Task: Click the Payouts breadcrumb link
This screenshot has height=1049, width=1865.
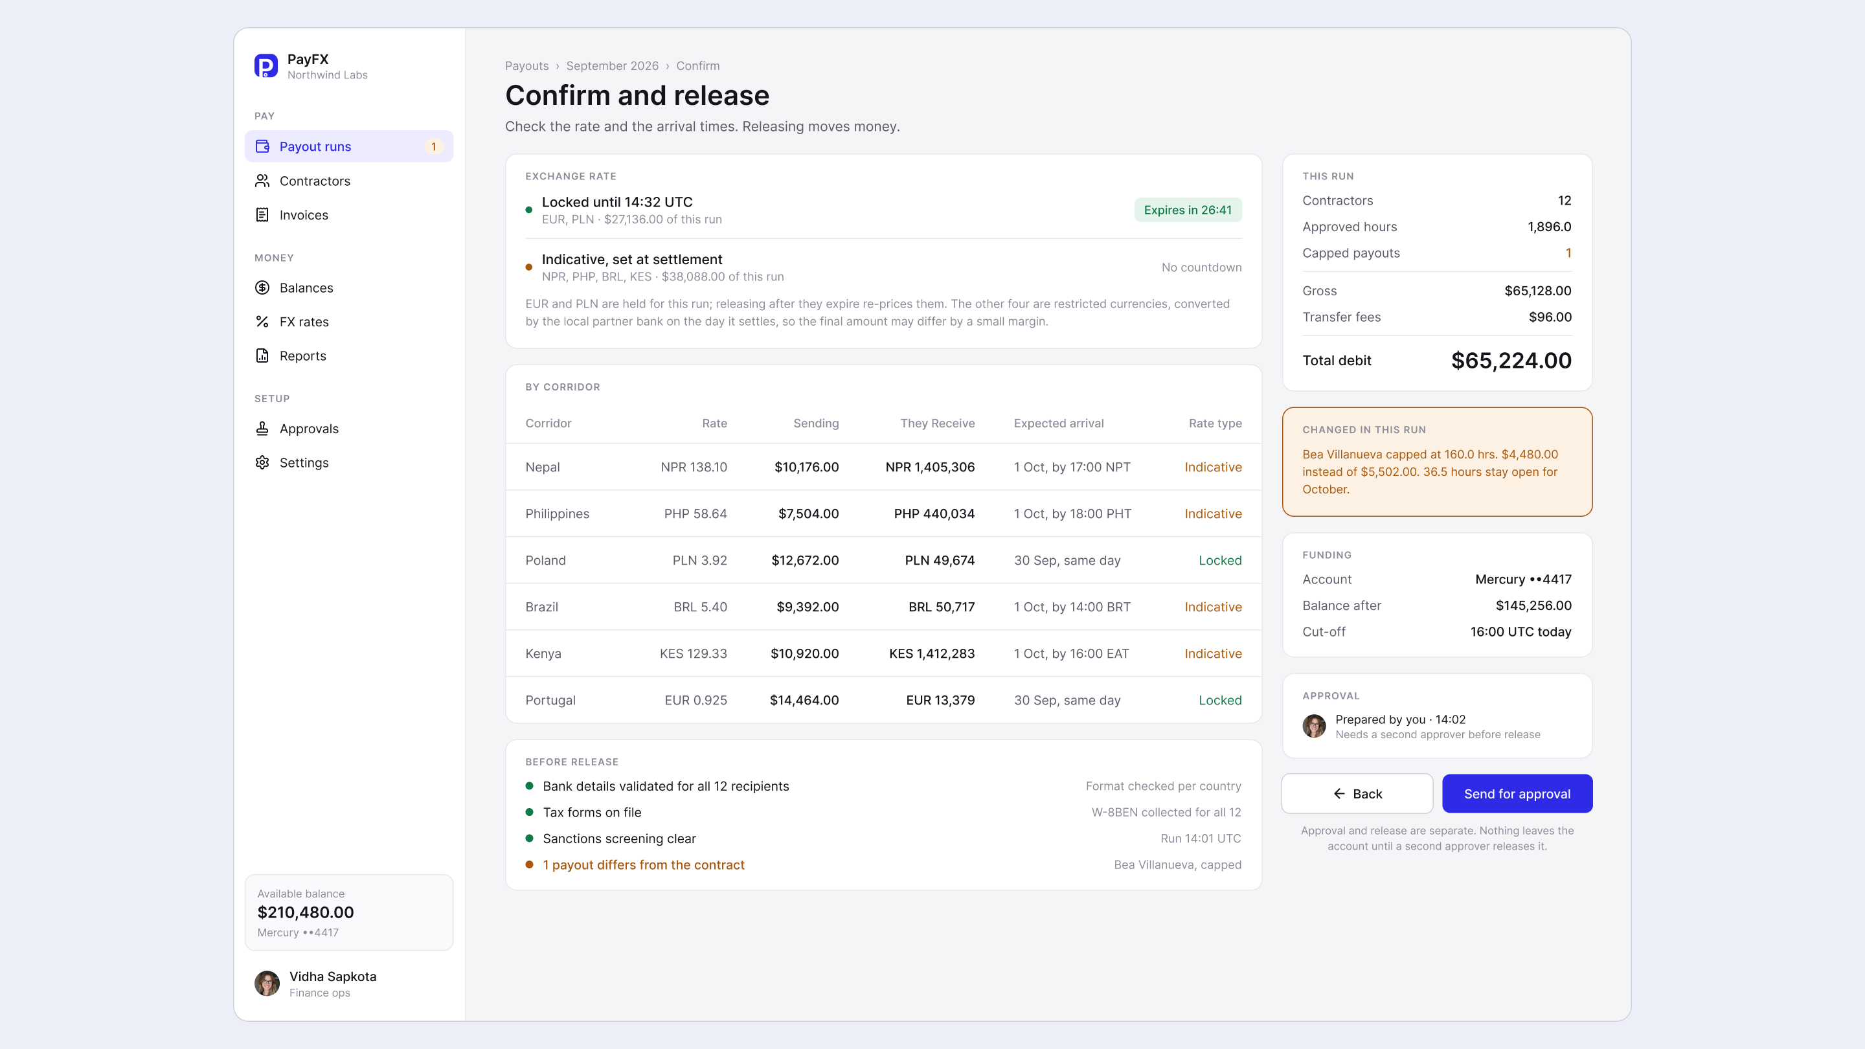Action: [527, 66]
